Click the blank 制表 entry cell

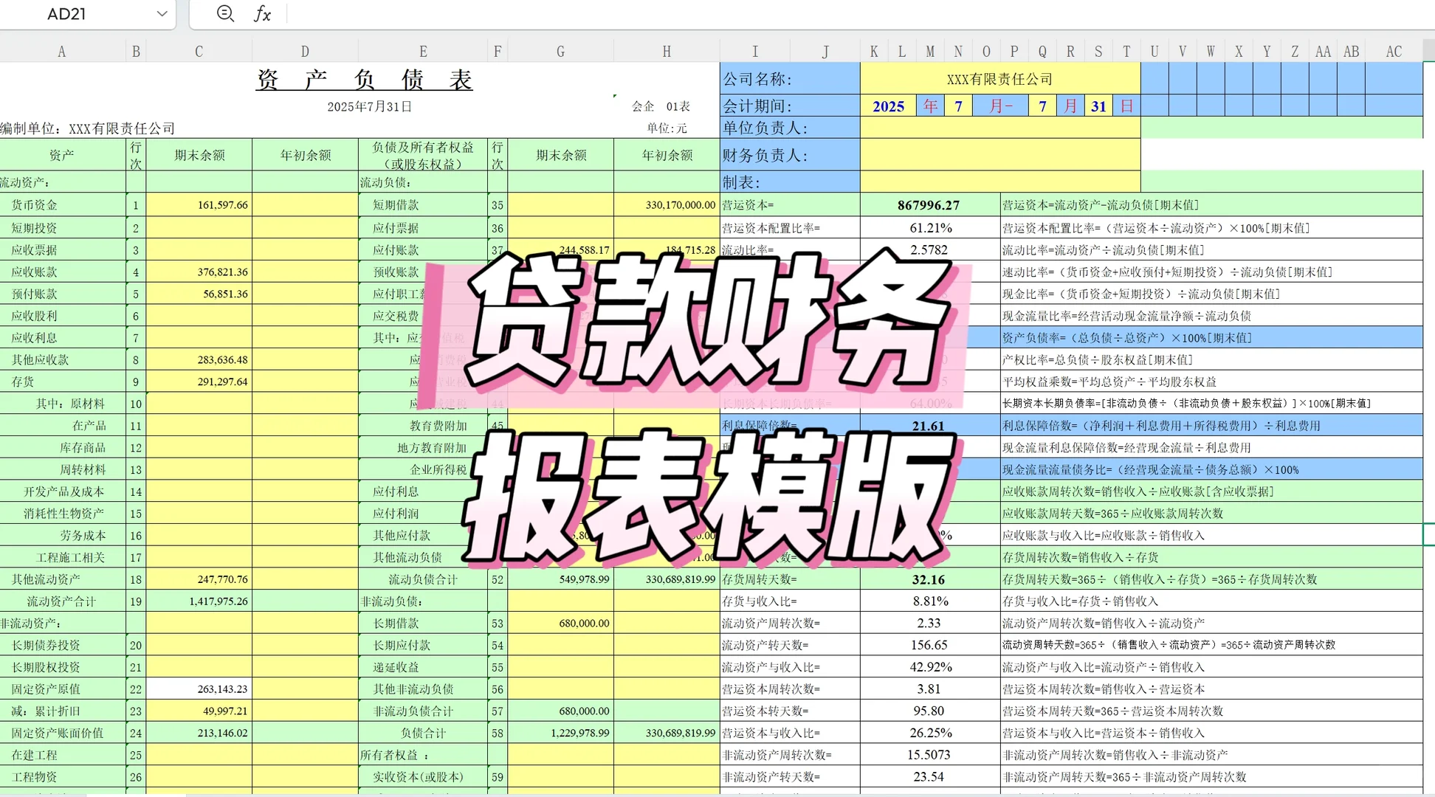coord(1000,181)
